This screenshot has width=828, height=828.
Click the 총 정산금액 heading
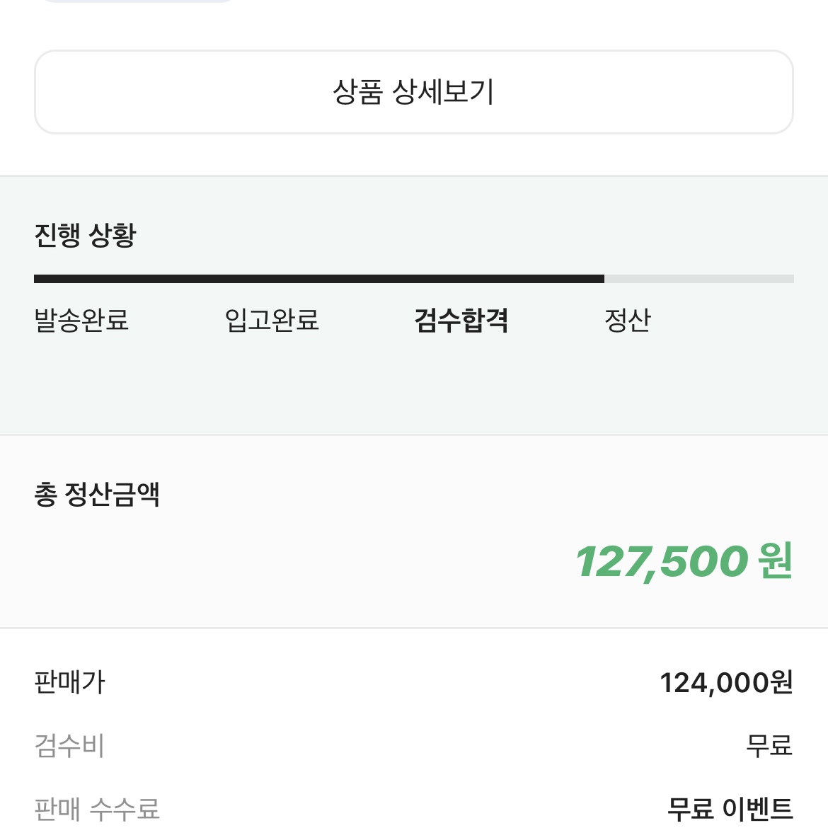tap(97, 495)
